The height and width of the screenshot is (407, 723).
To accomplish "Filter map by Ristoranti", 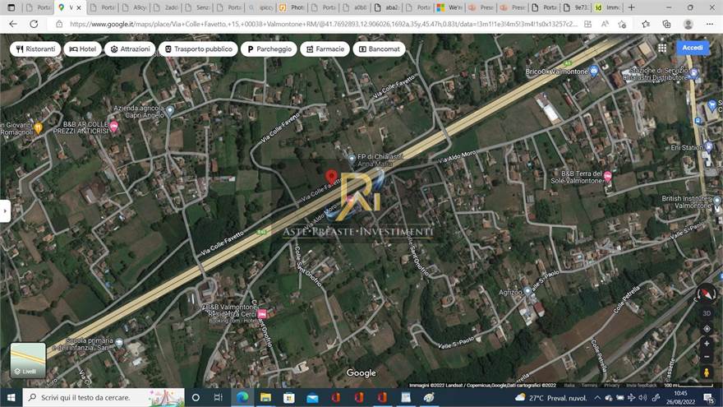I will [35, 49].
